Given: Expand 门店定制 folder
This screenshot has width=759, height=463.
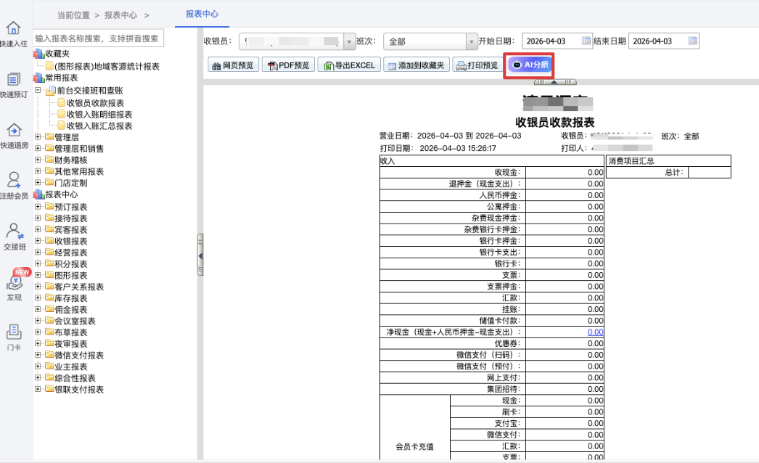Looking at the screenshot, I should click(x=38, y=183).
